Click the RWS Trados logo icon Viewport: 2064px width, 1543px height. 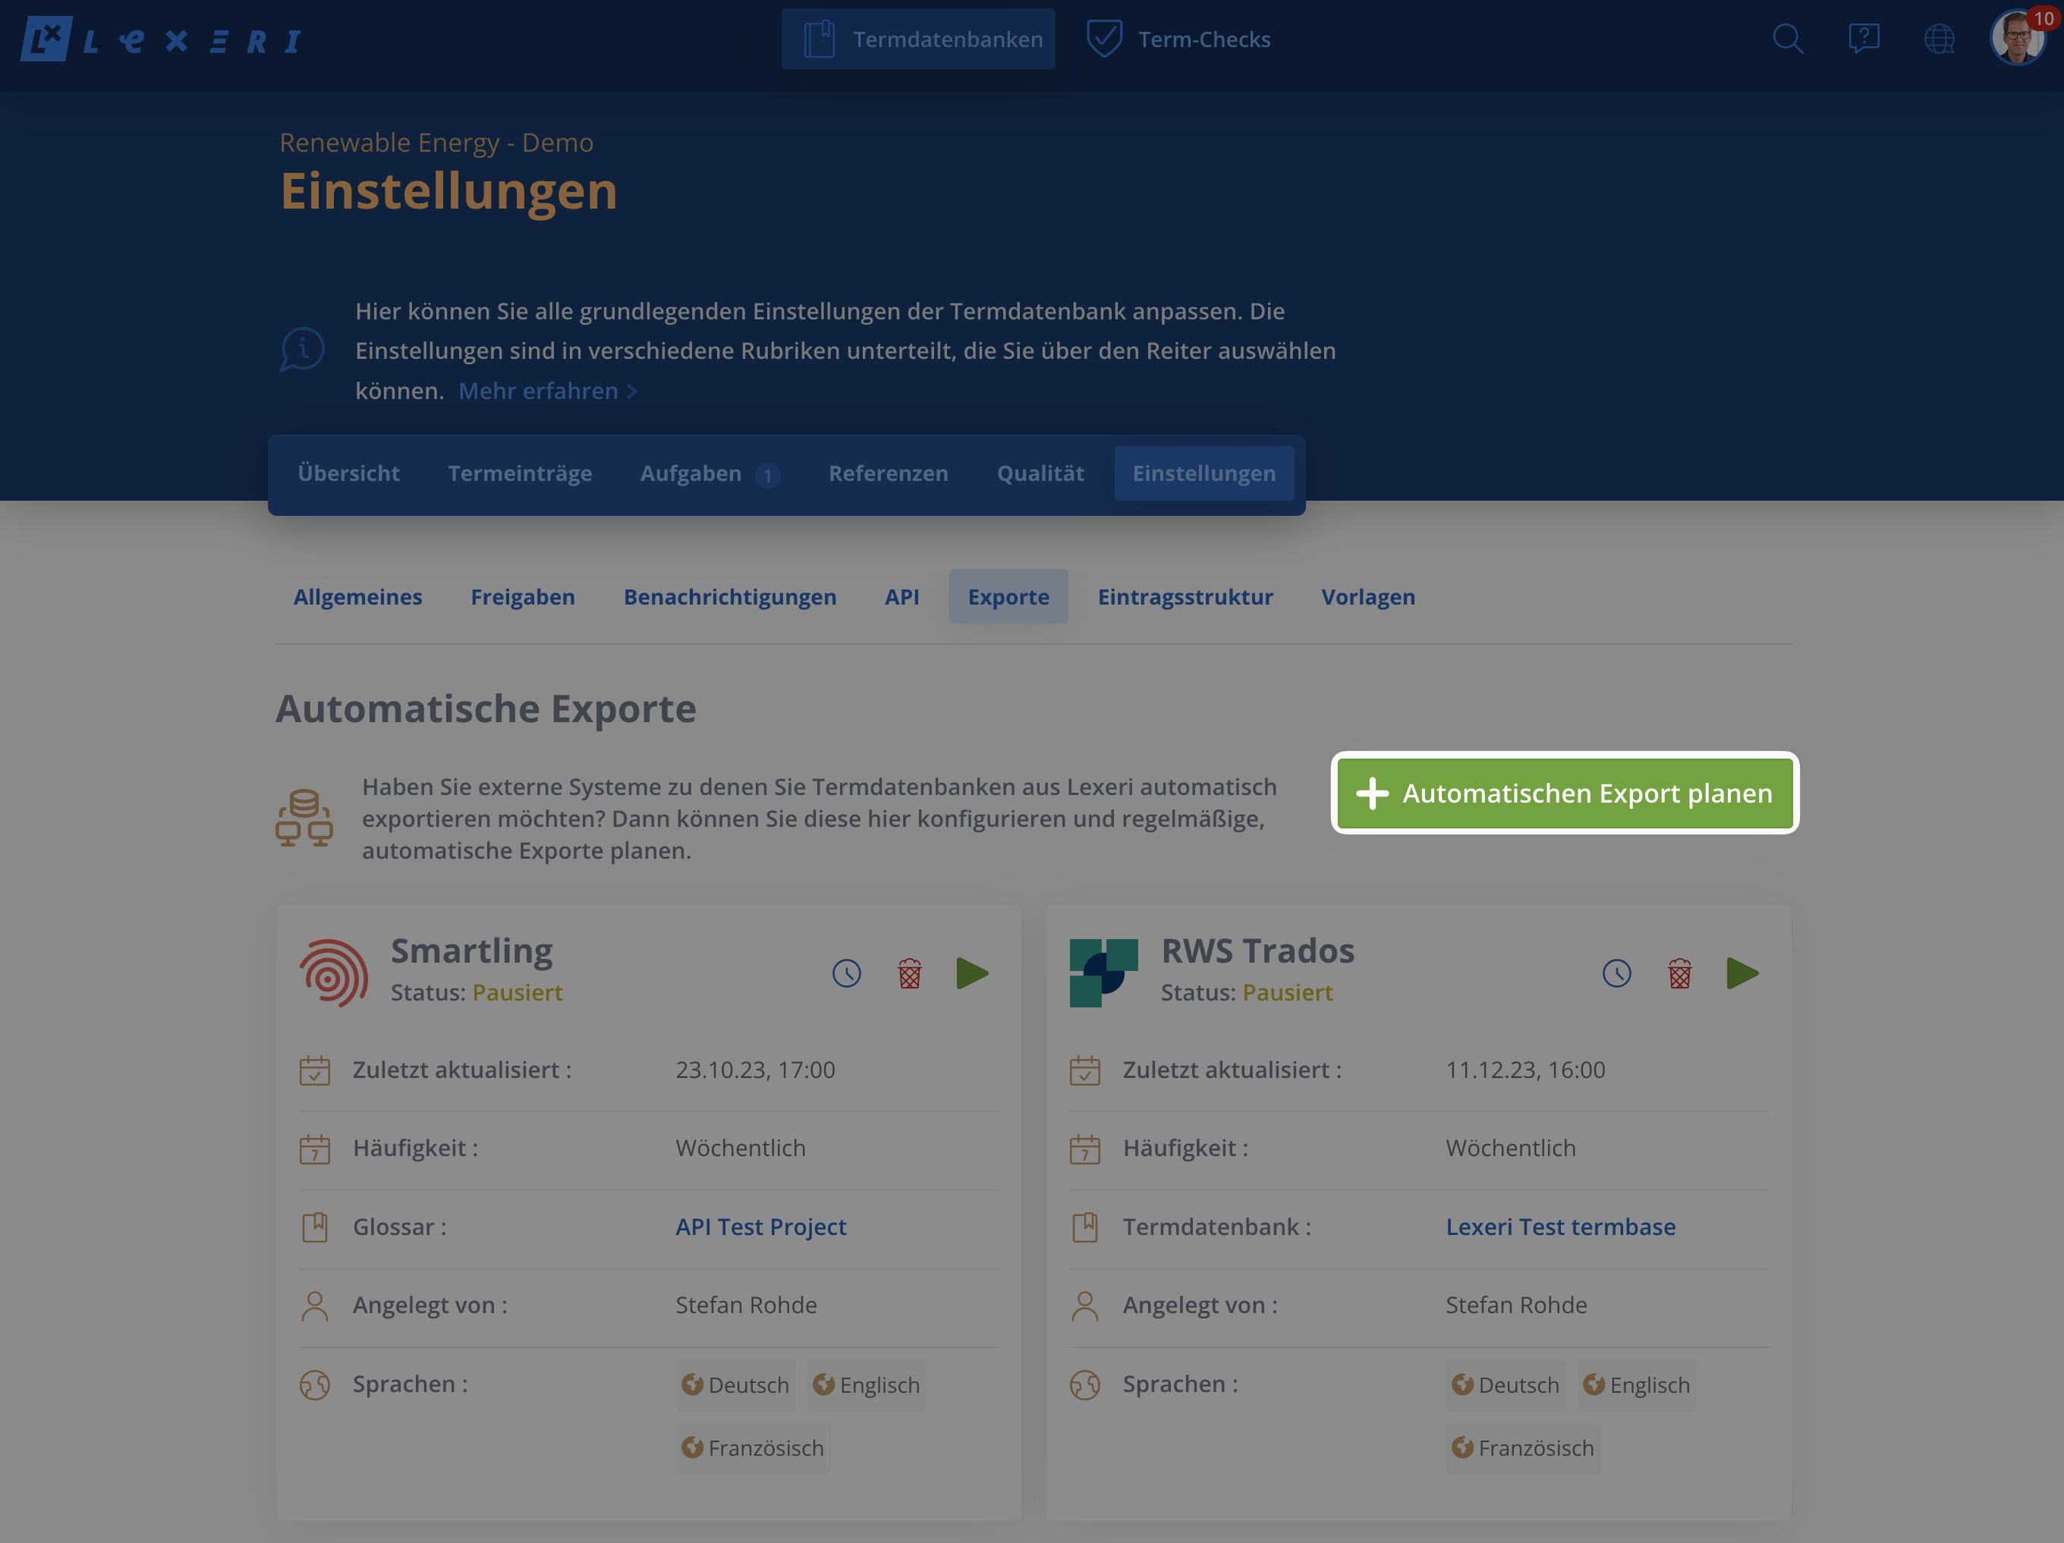pos(1104,973)
